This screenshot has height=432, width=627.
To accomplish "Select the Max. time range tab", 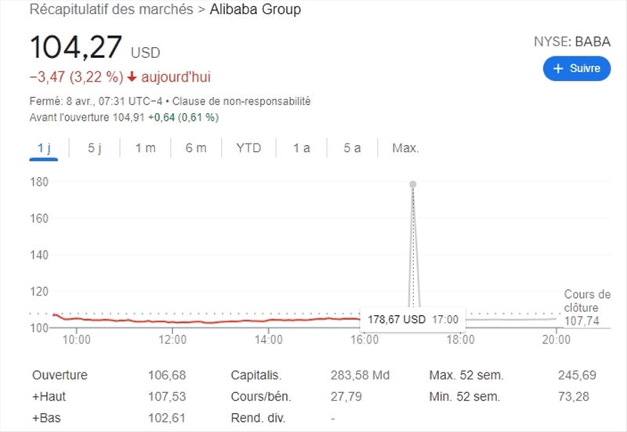I will [405, 148].
